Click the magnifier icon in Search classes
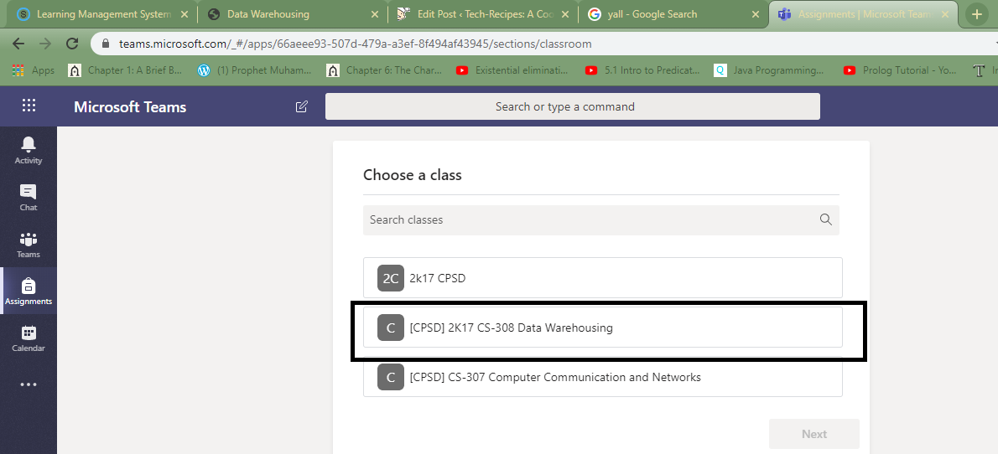 [825, 219]
